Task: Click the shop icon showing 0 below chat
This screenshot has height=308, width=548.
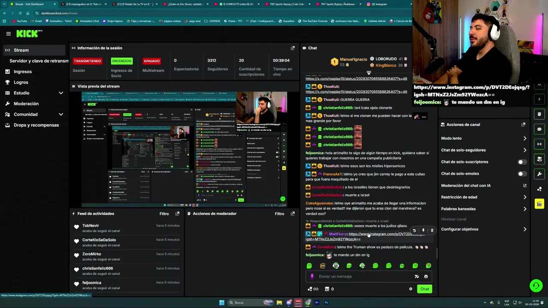Action: (329, 289)
